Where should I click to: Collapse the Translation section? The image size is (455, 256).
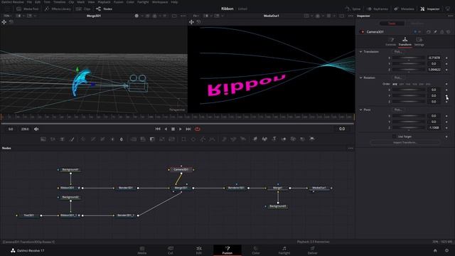click(360, 52)
